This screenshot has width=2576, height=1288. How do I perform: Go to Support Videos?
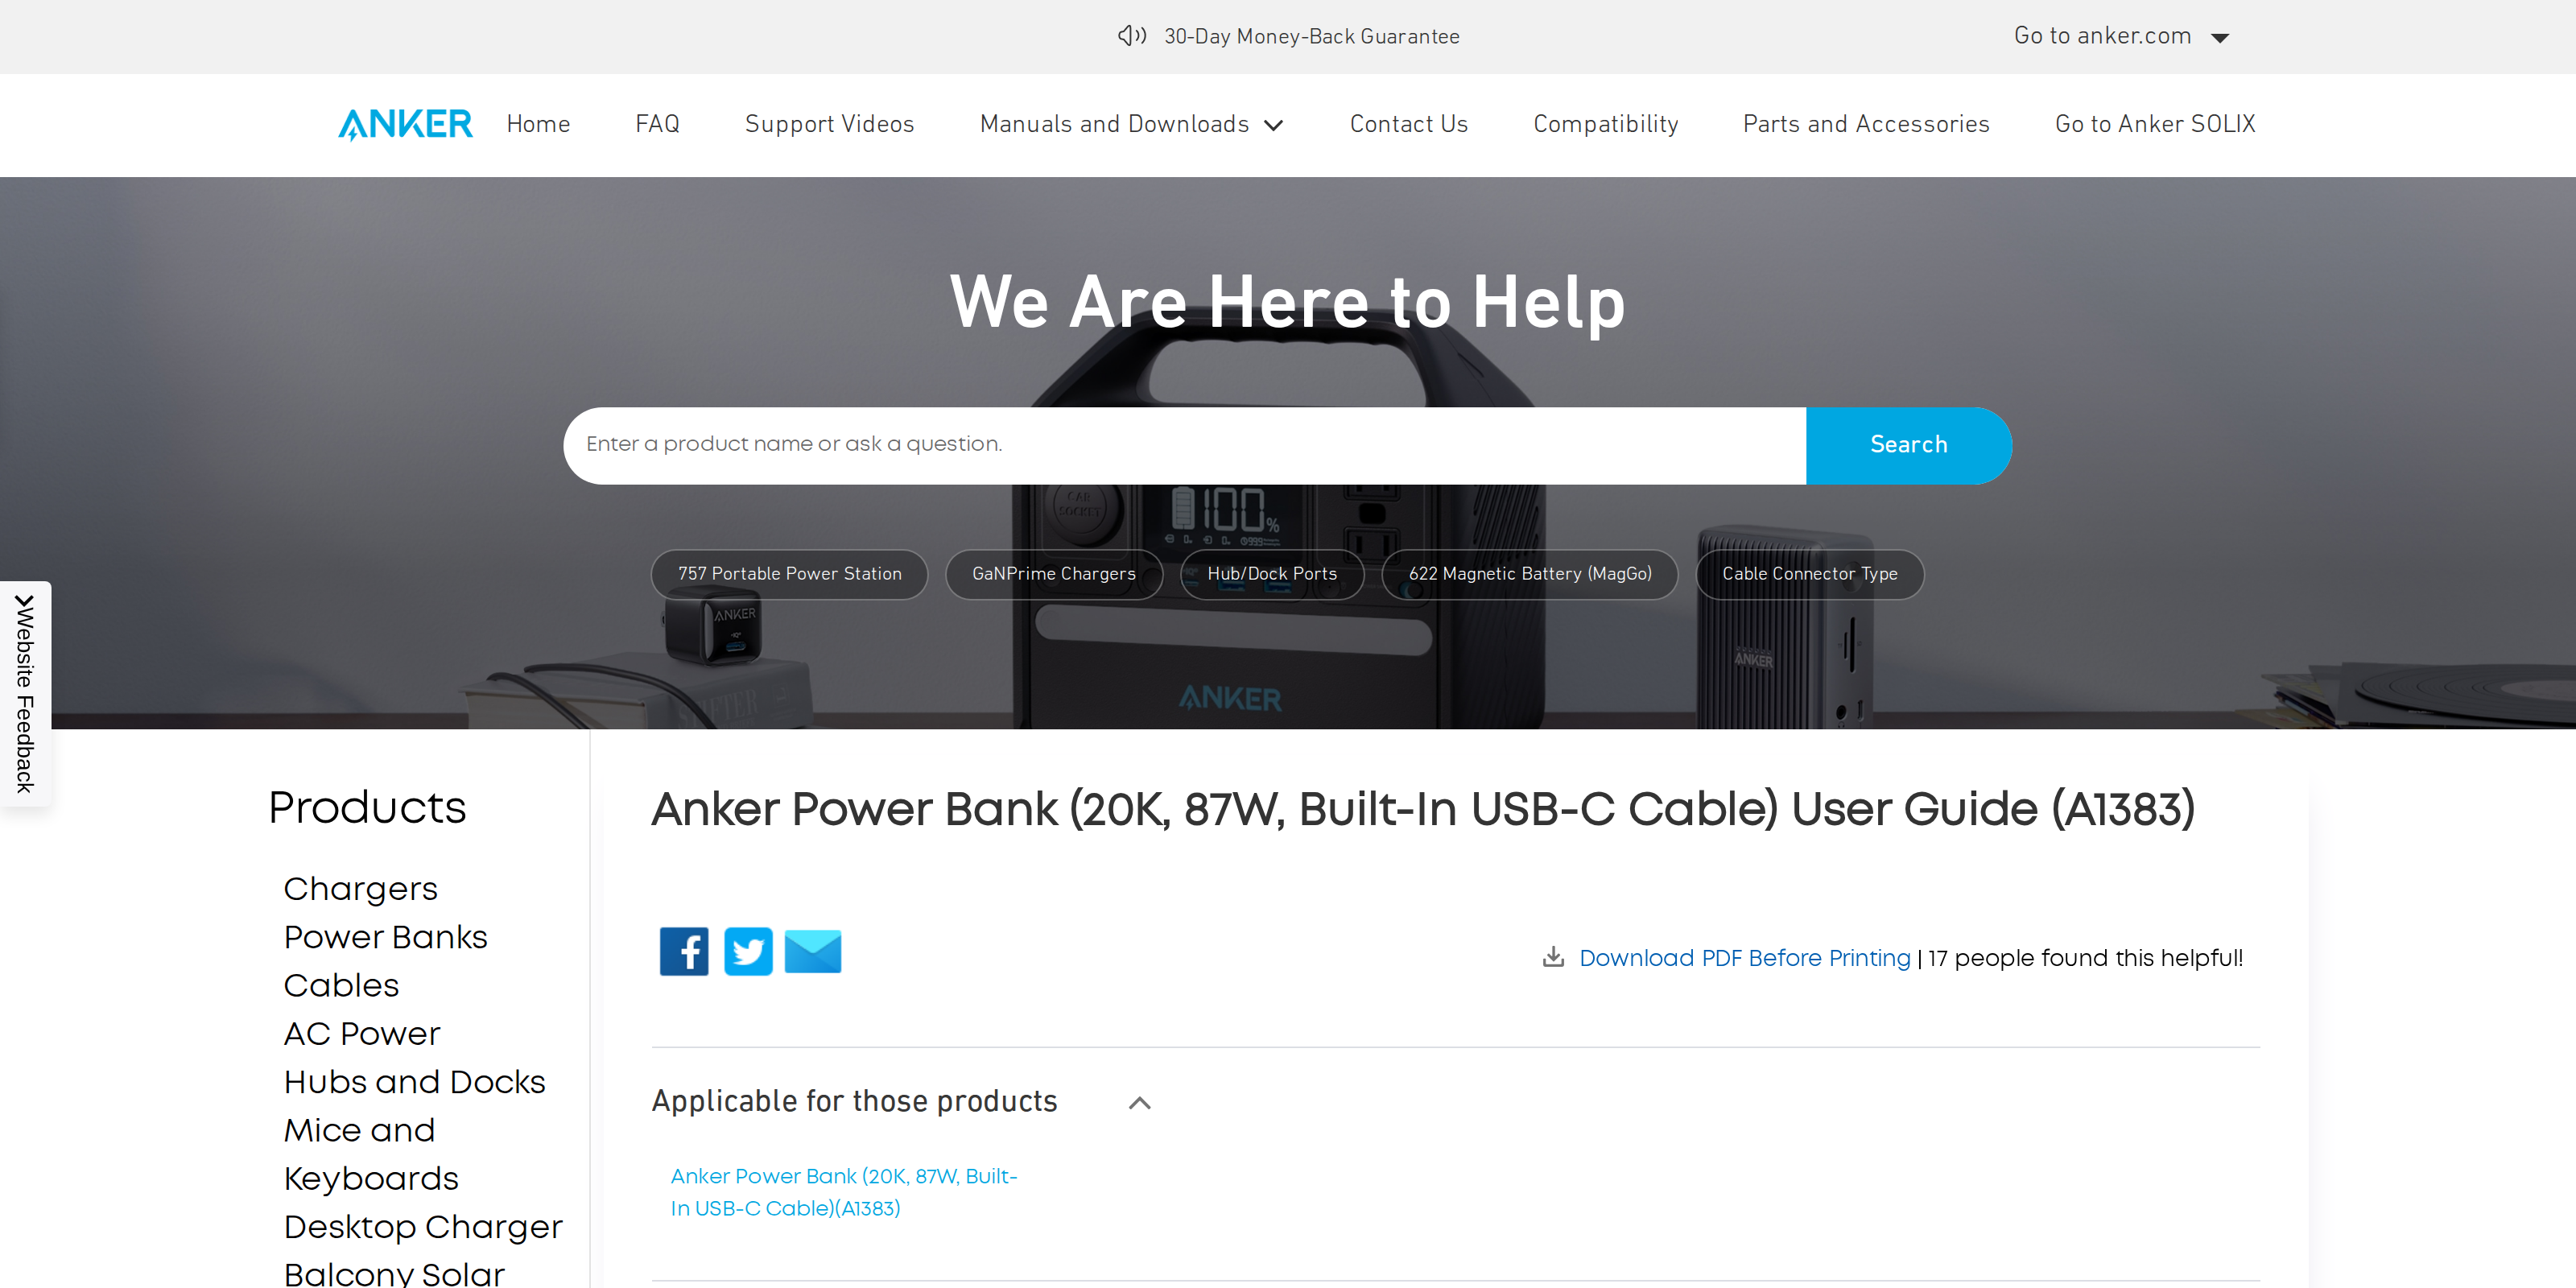click(829, 124)
